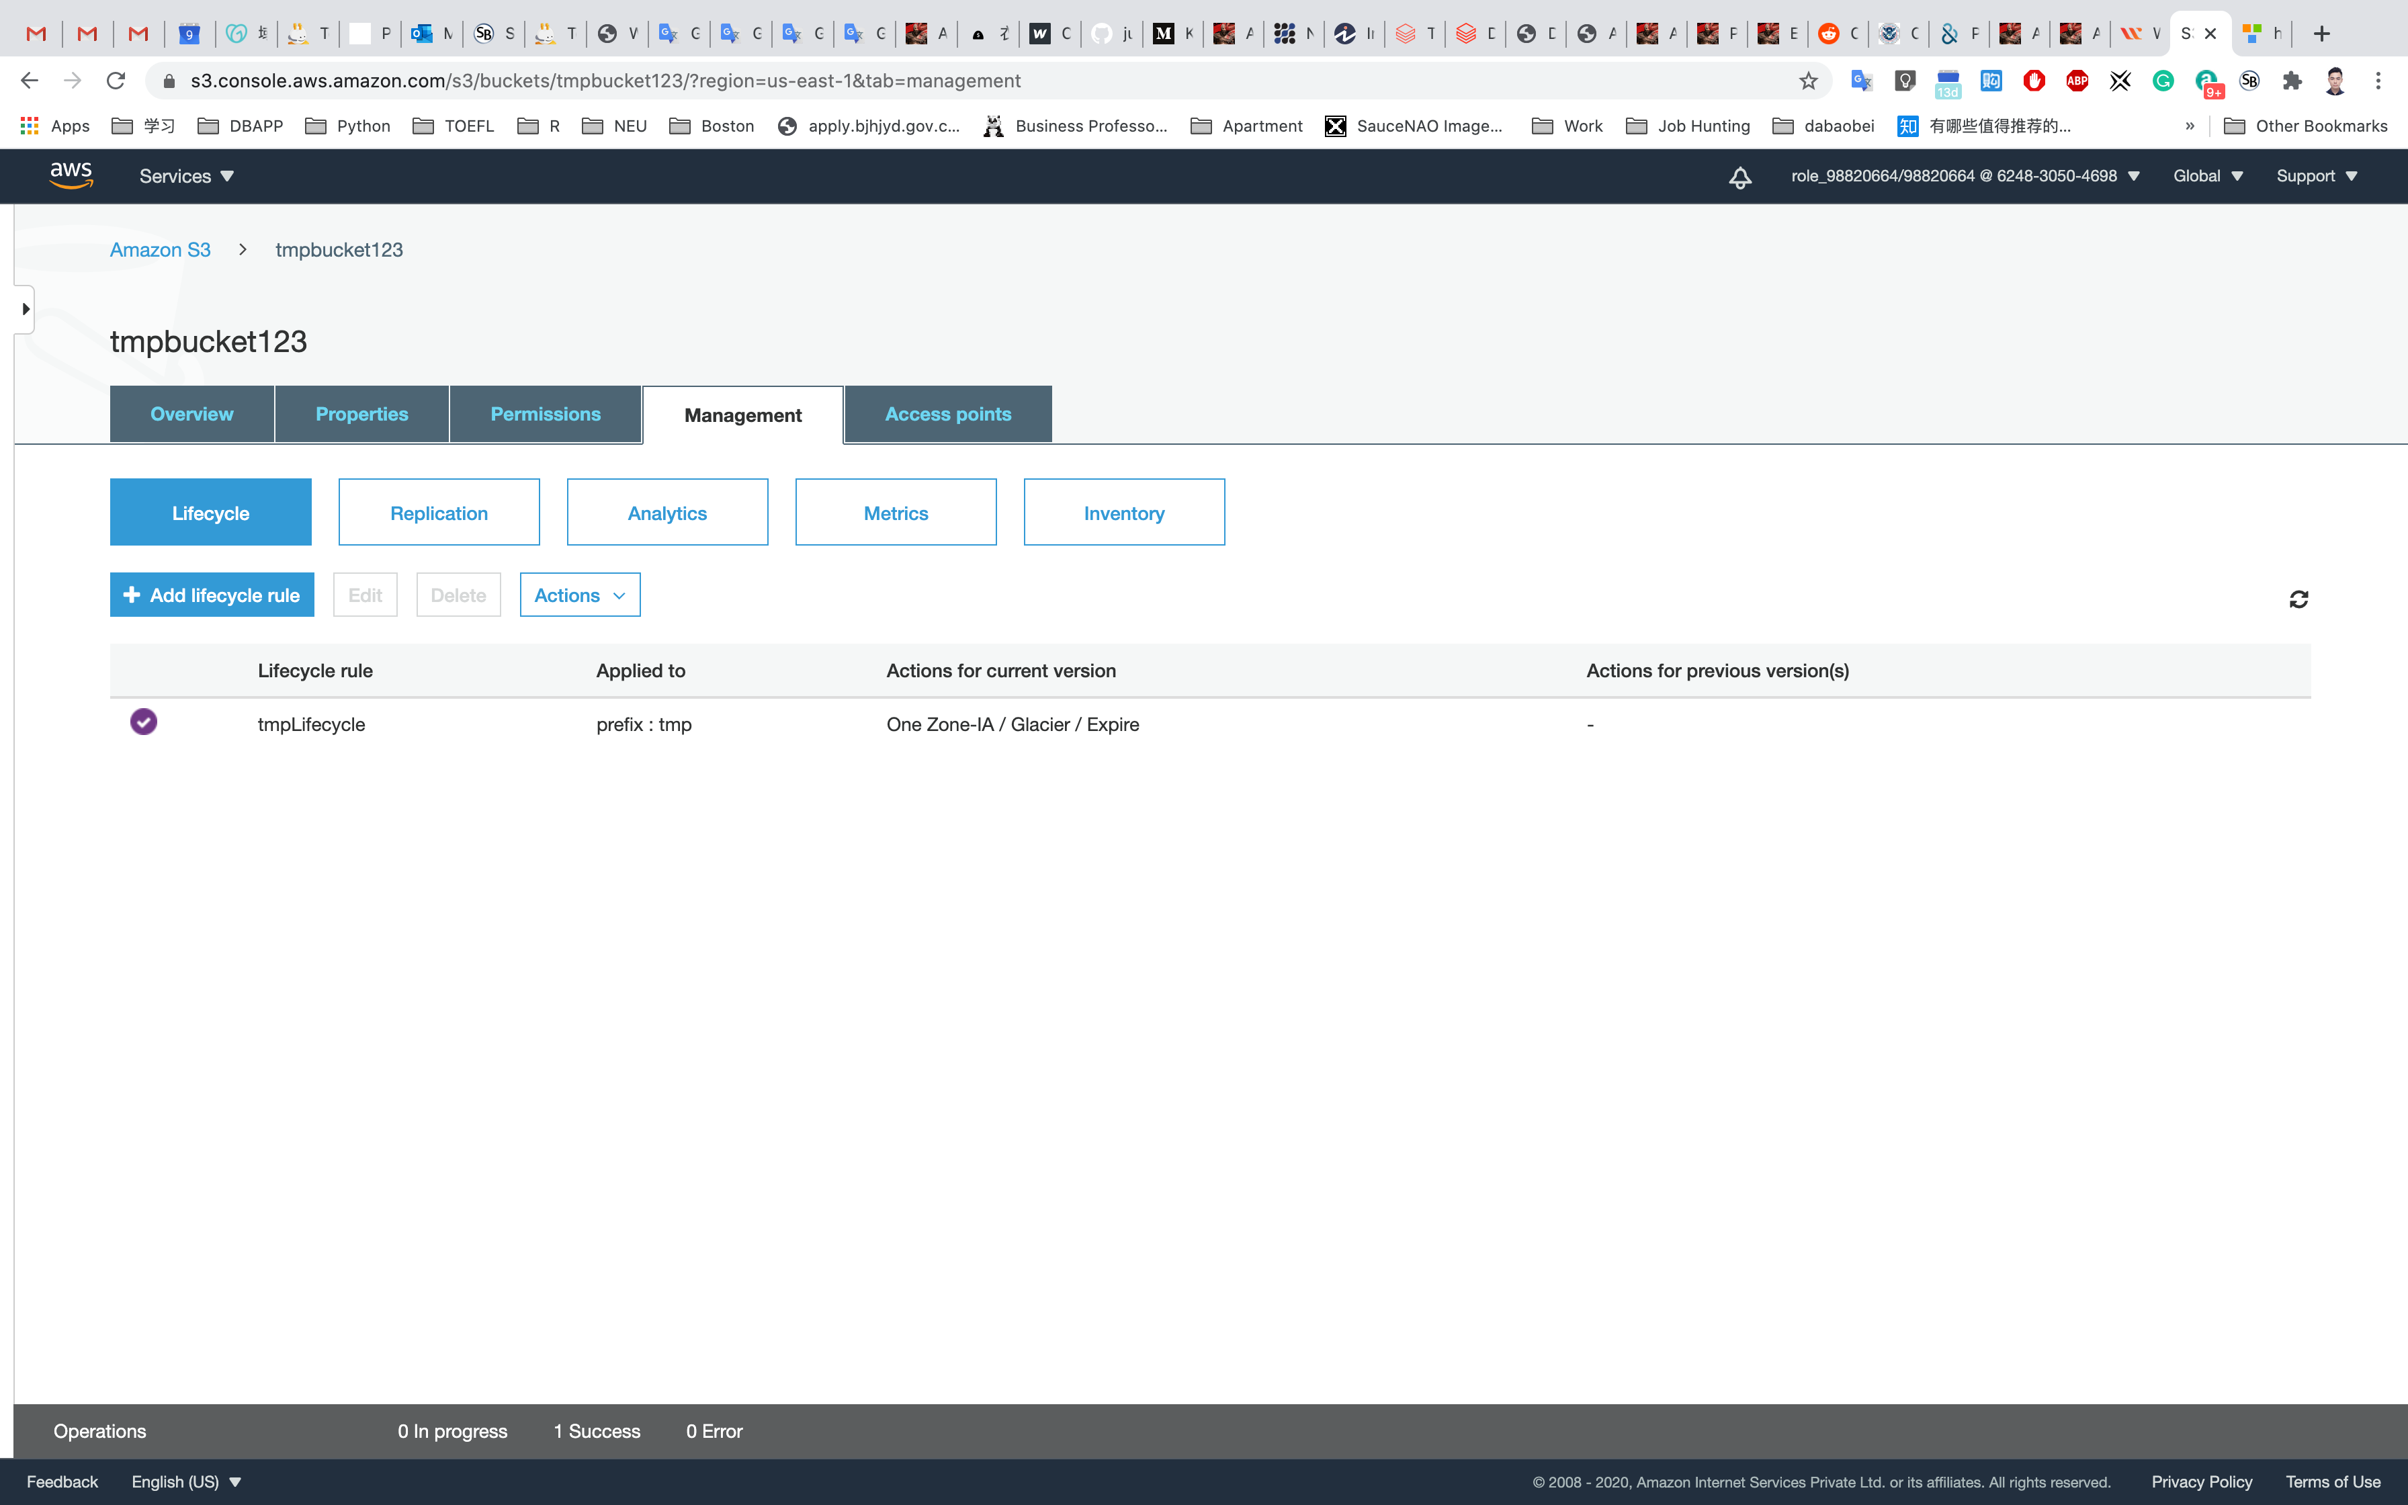Expand the Services dropdown menu

click(186, 176)
